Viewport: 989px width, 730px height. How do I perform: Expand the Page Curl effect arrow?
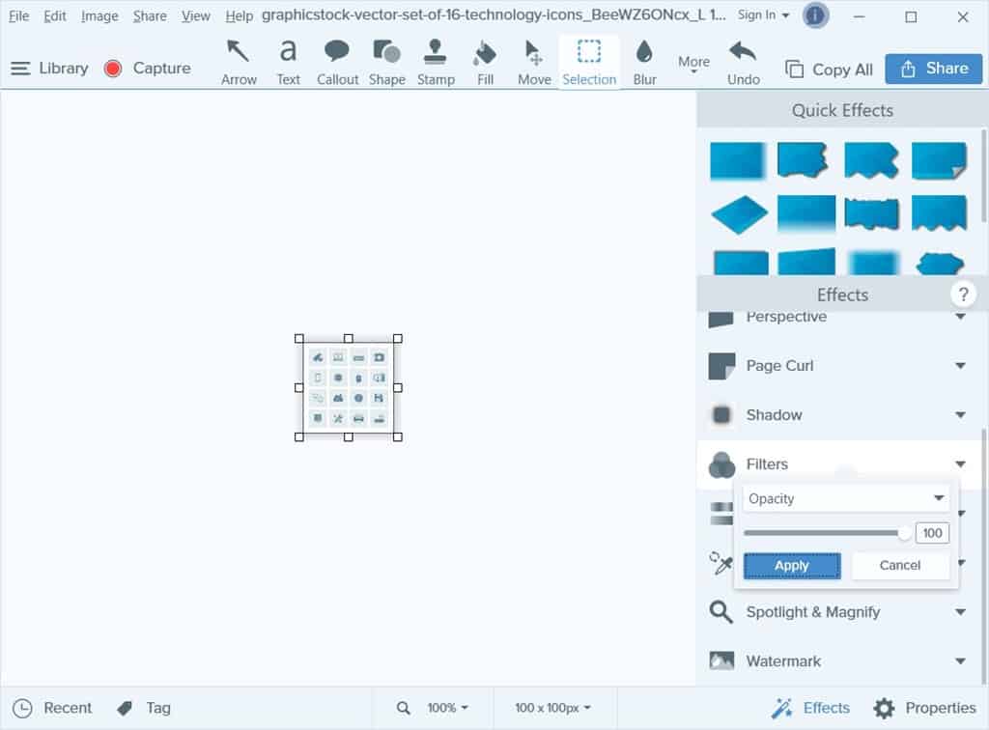(960, 366)
